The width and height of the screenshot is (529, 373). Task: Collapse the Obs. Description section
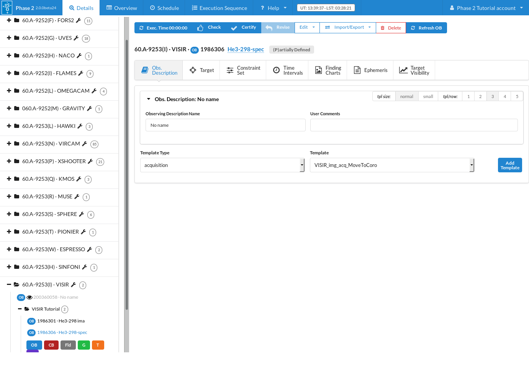pos(149,99)
